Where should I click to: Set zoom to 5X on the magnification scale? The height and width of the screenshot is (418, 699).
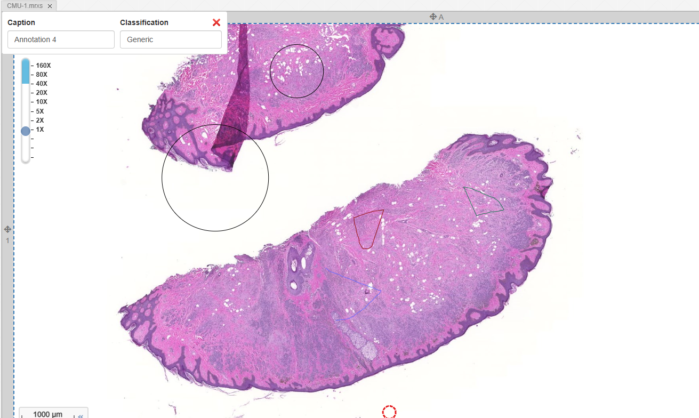[x=40, y=111]
